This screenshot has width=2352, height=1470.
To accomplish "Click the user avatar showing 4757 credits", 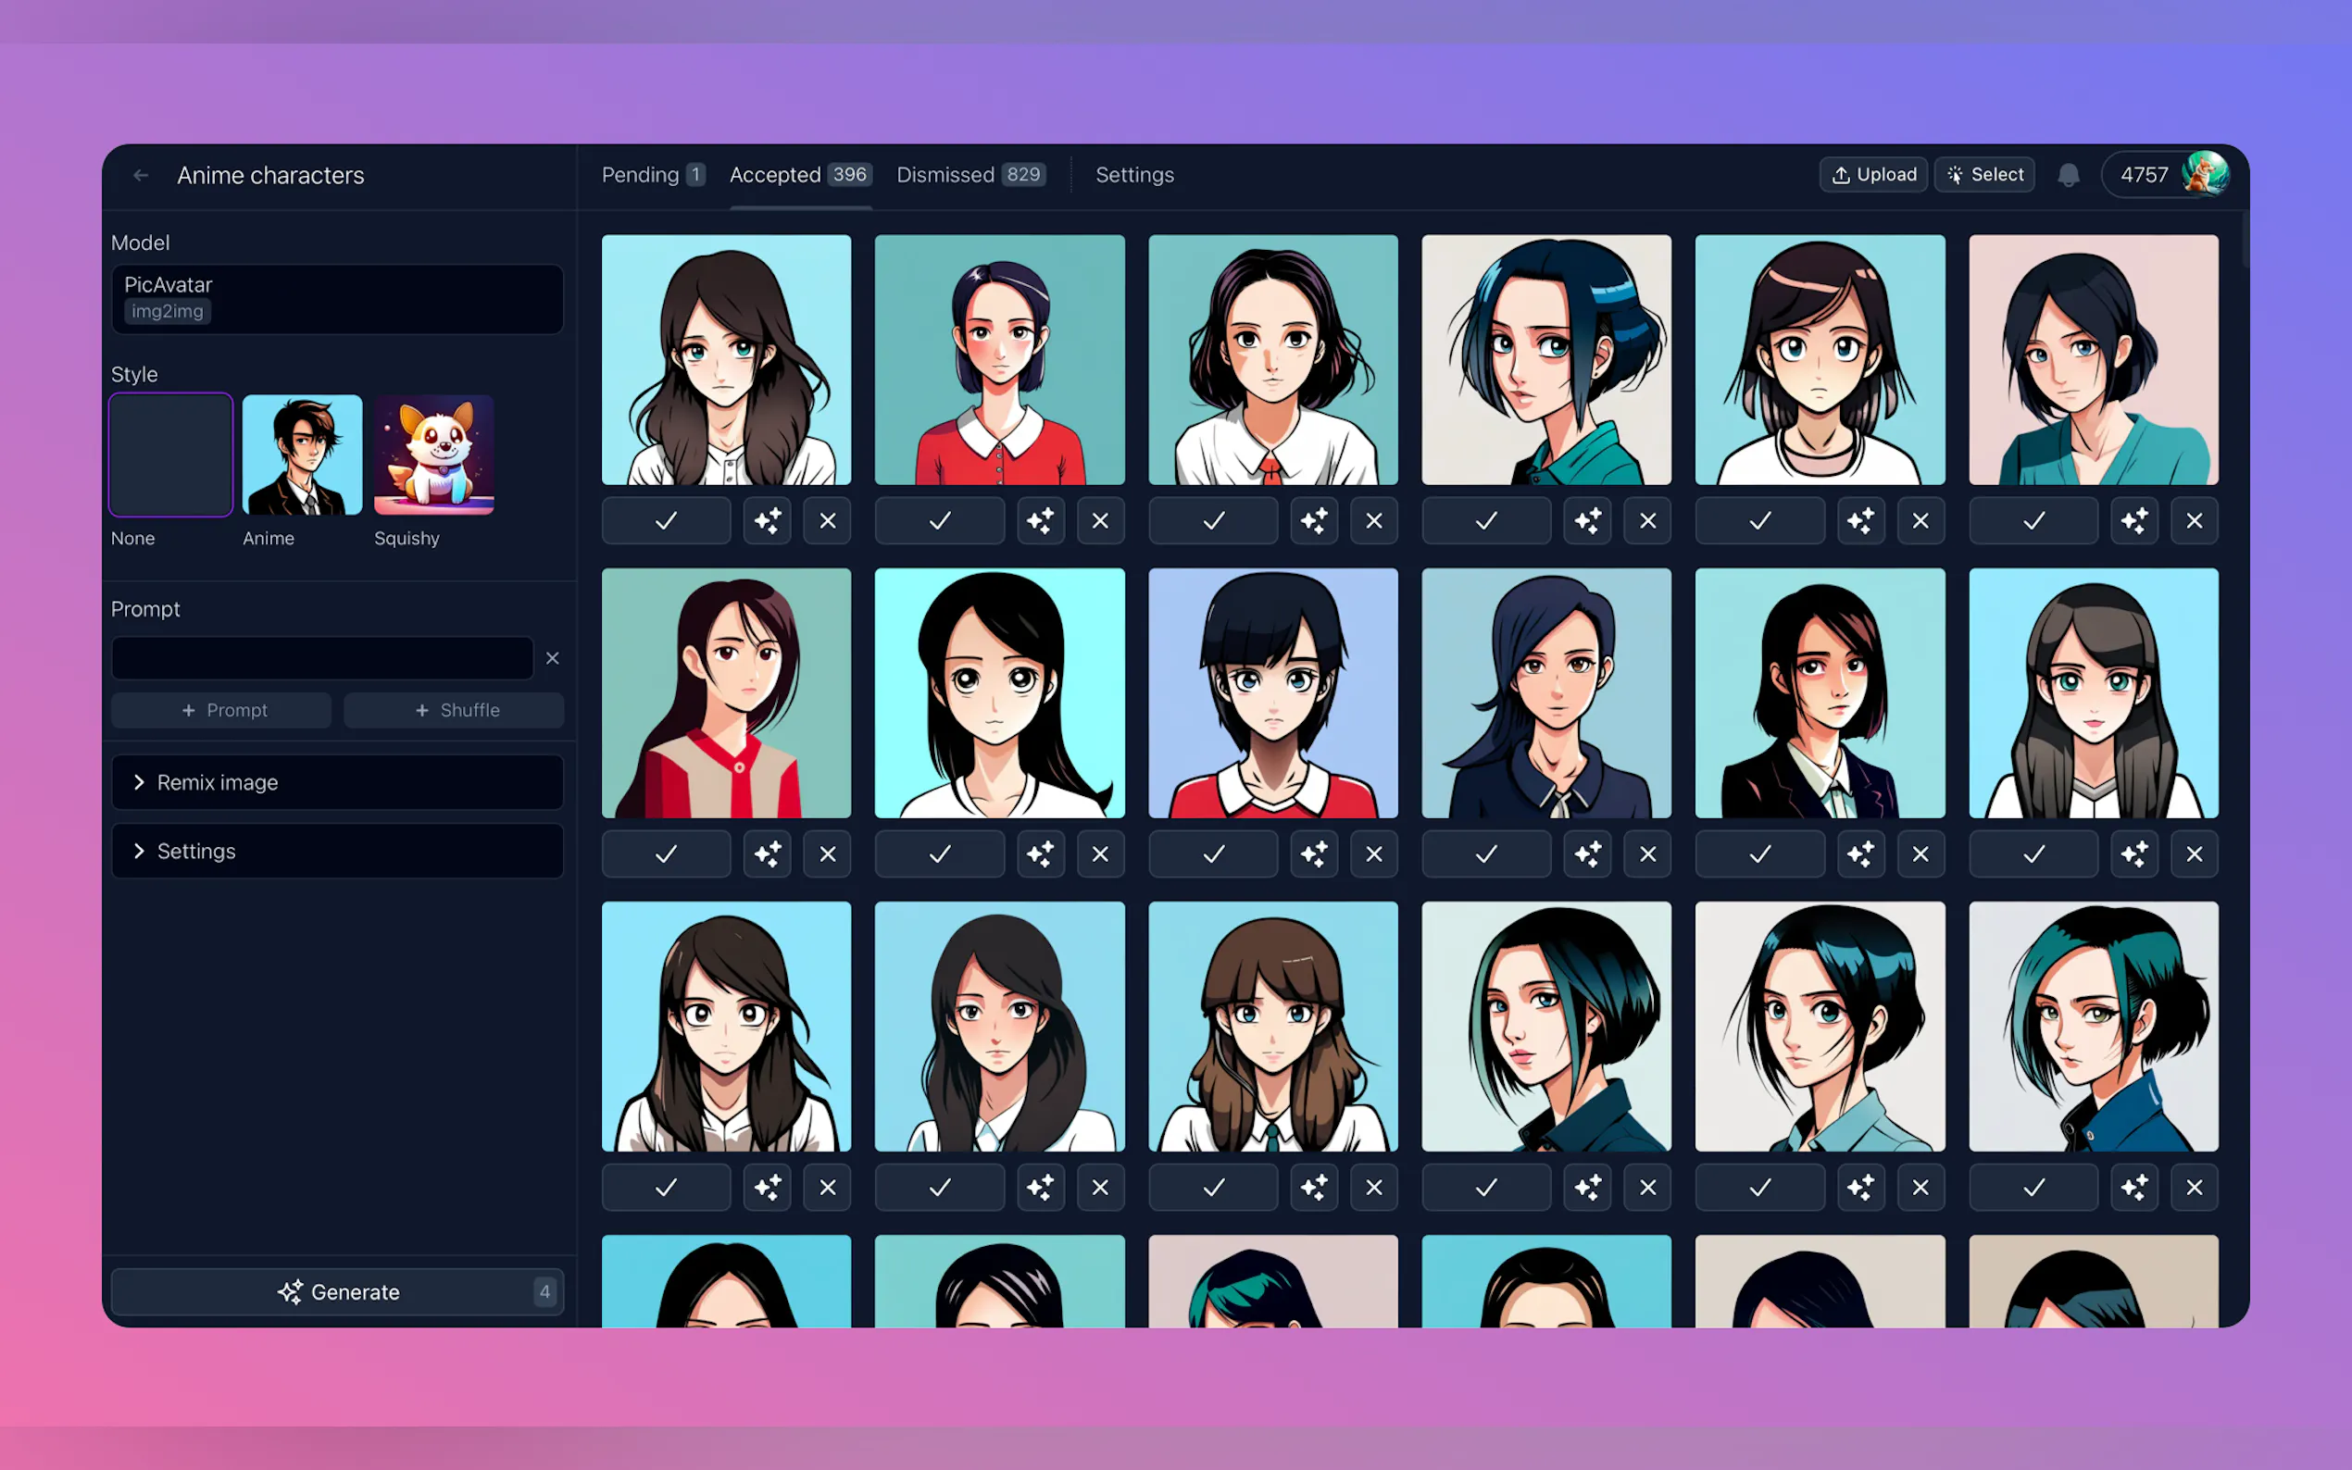I will (2204, 175).
